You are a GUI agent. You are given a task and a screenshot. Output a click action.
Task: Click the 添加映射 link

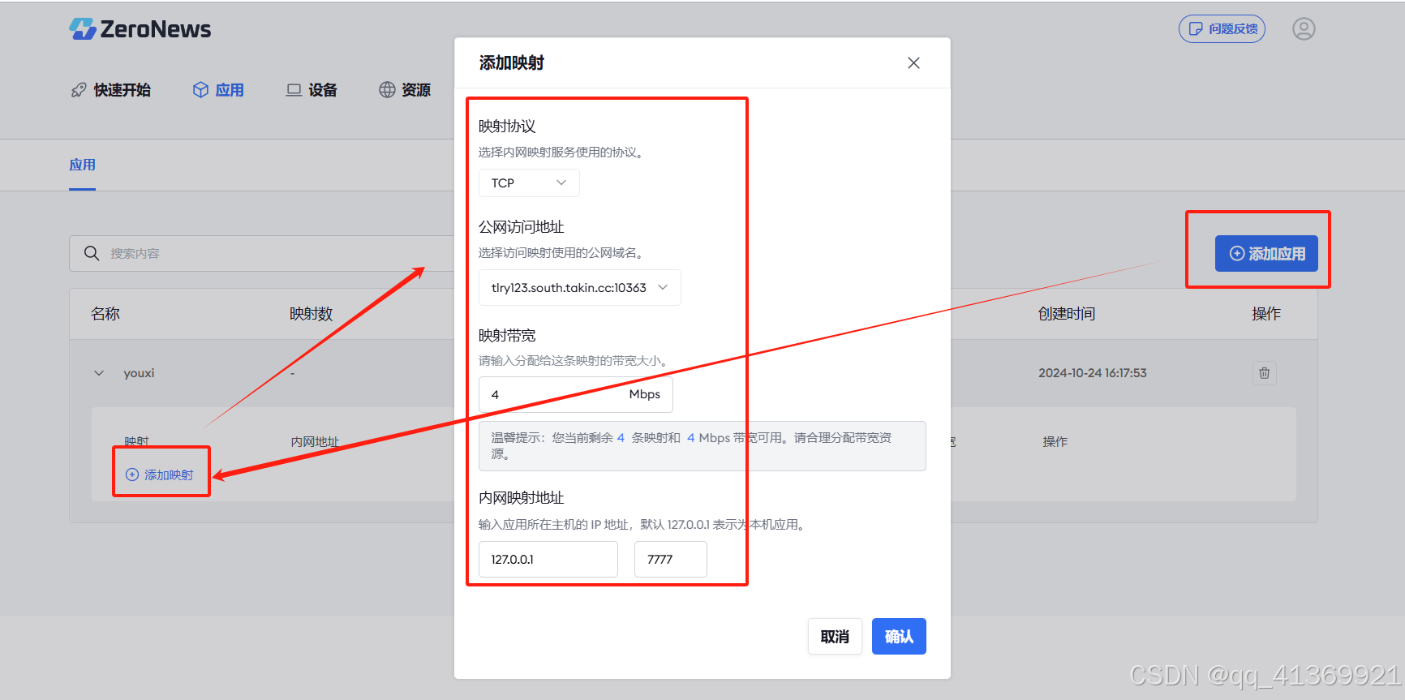pos(160,475)
